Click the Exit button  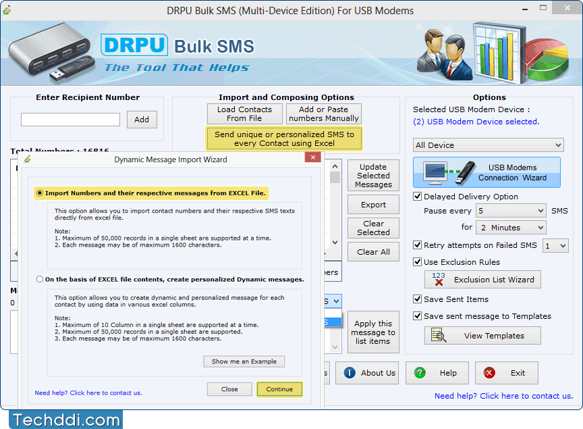point(506,373)
